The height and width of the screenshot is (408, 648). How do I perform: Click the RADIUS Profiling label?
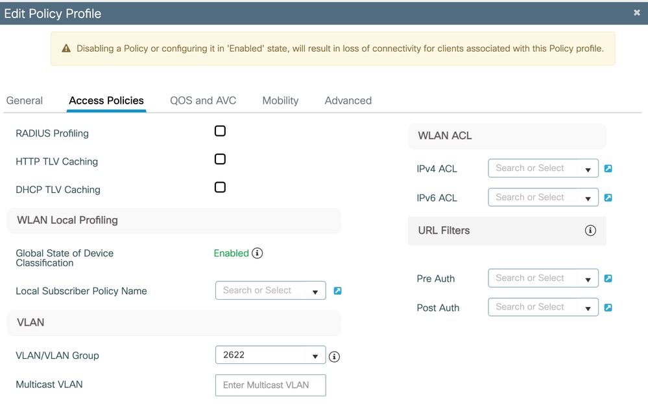point(52,133)
